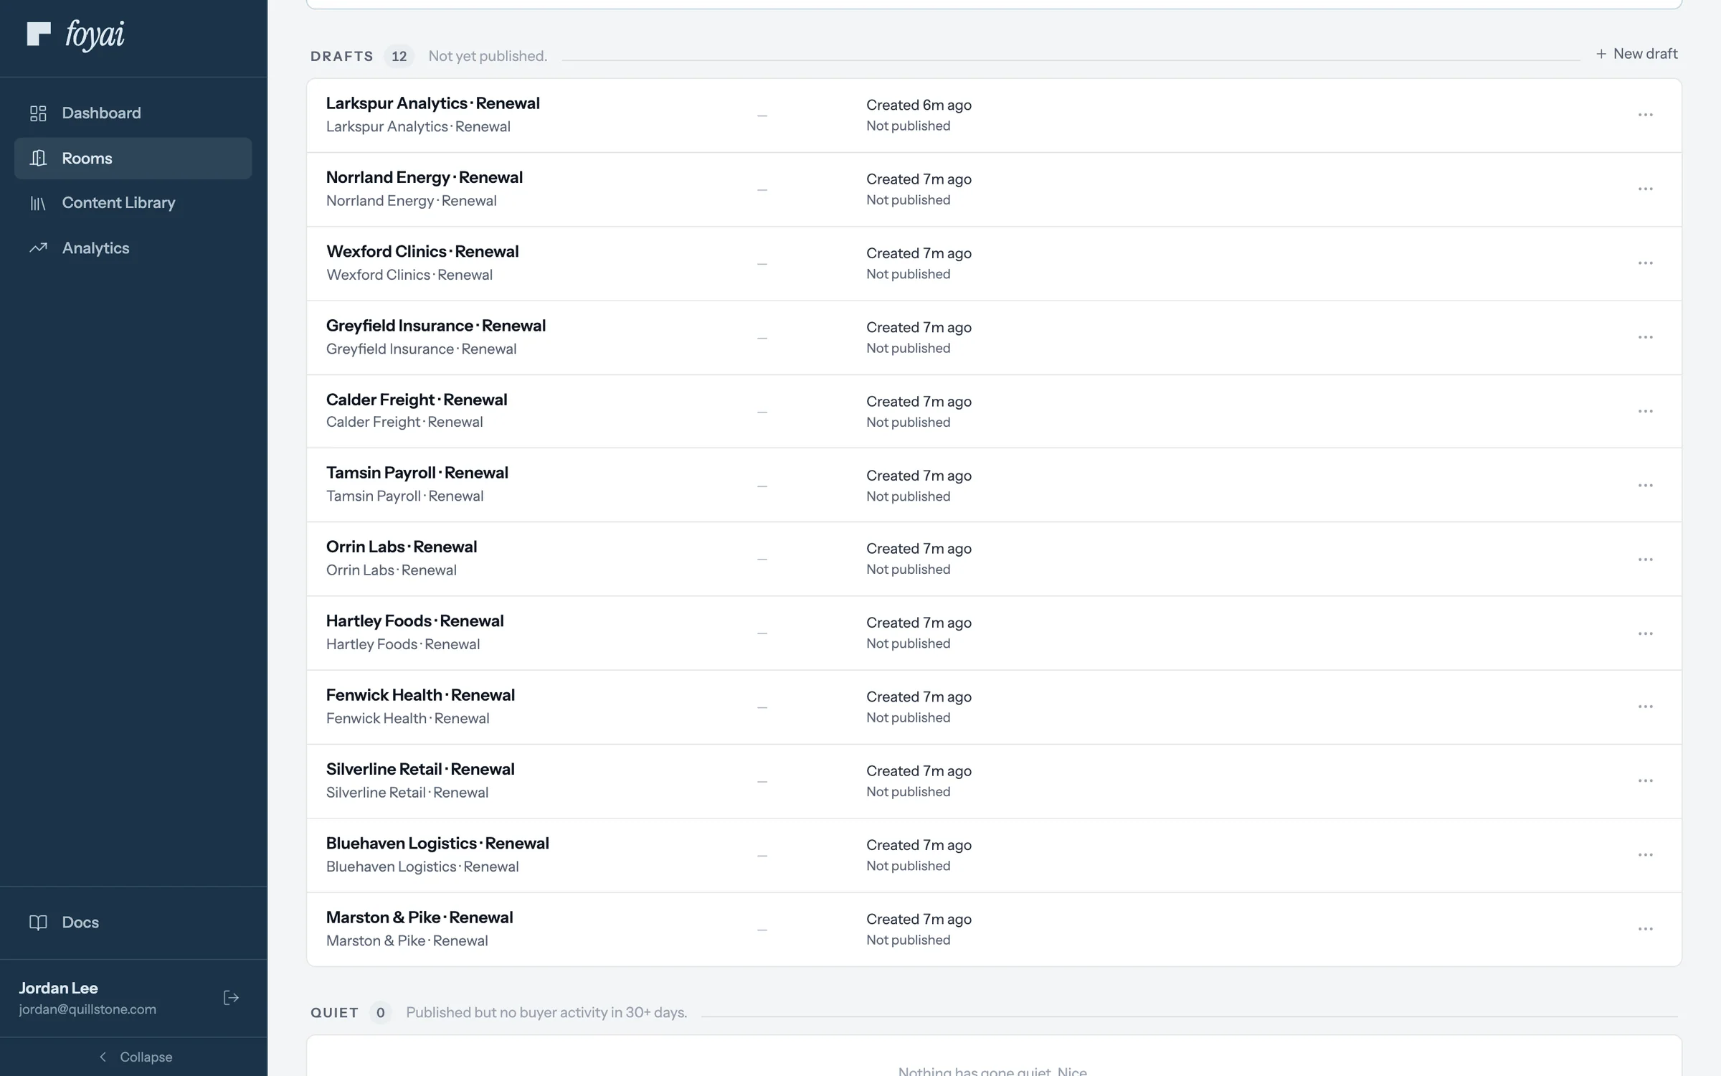Open the Dashboard grid icon
This screenshot has height=1076, width=1721.
(38, 113)
